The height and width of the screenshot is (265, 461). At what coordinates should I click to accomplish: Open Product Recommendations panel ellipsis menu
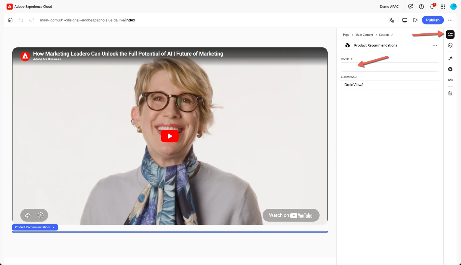click(x=435, y=45)
